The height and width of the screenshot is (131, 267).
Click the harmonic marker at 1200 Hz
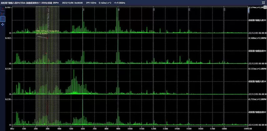(x=154, y=10)
